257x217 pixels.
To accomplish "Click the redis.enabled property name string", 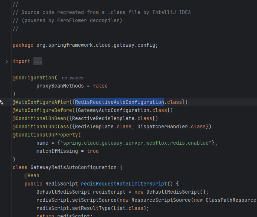I will [x=133, y=143].
